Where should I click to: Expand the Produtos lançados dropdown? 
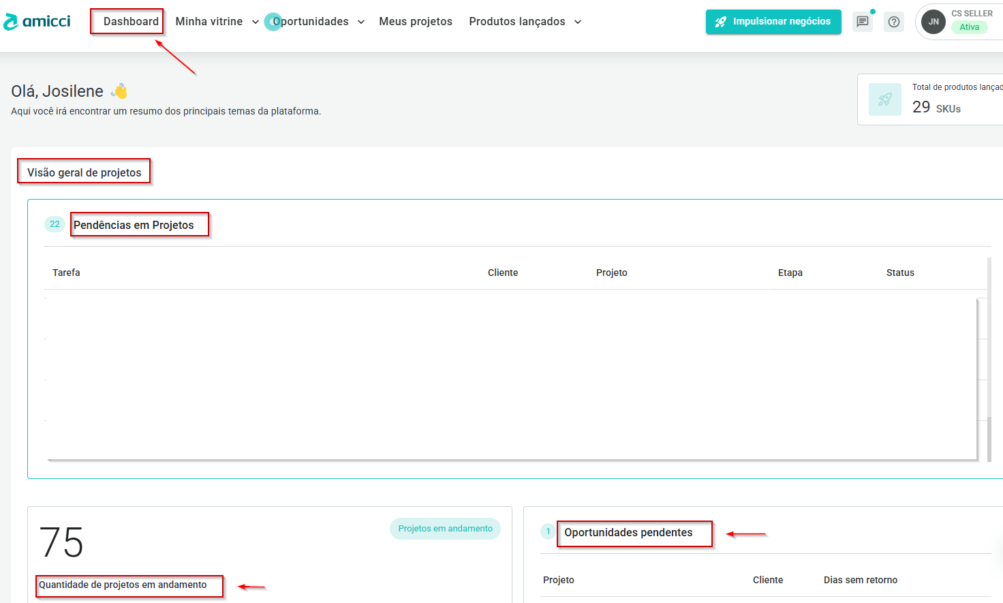click(x=578, y=22)
